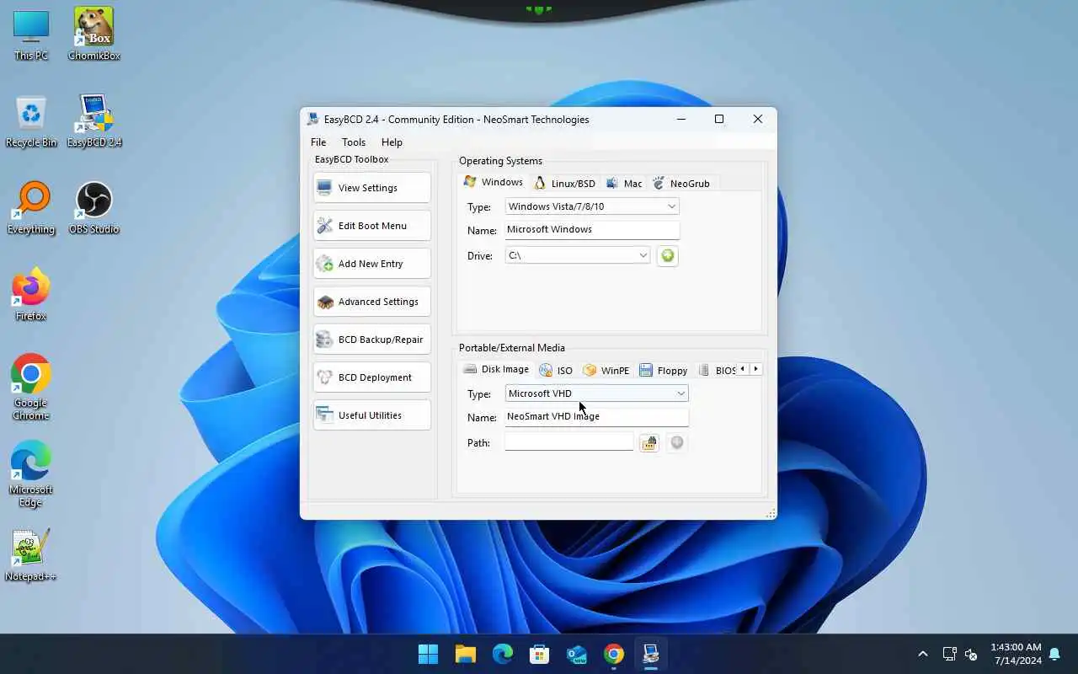Open BCD Deployment section
The height and width of the screenshot is (674, 1078).
click(x=371, y=377)
